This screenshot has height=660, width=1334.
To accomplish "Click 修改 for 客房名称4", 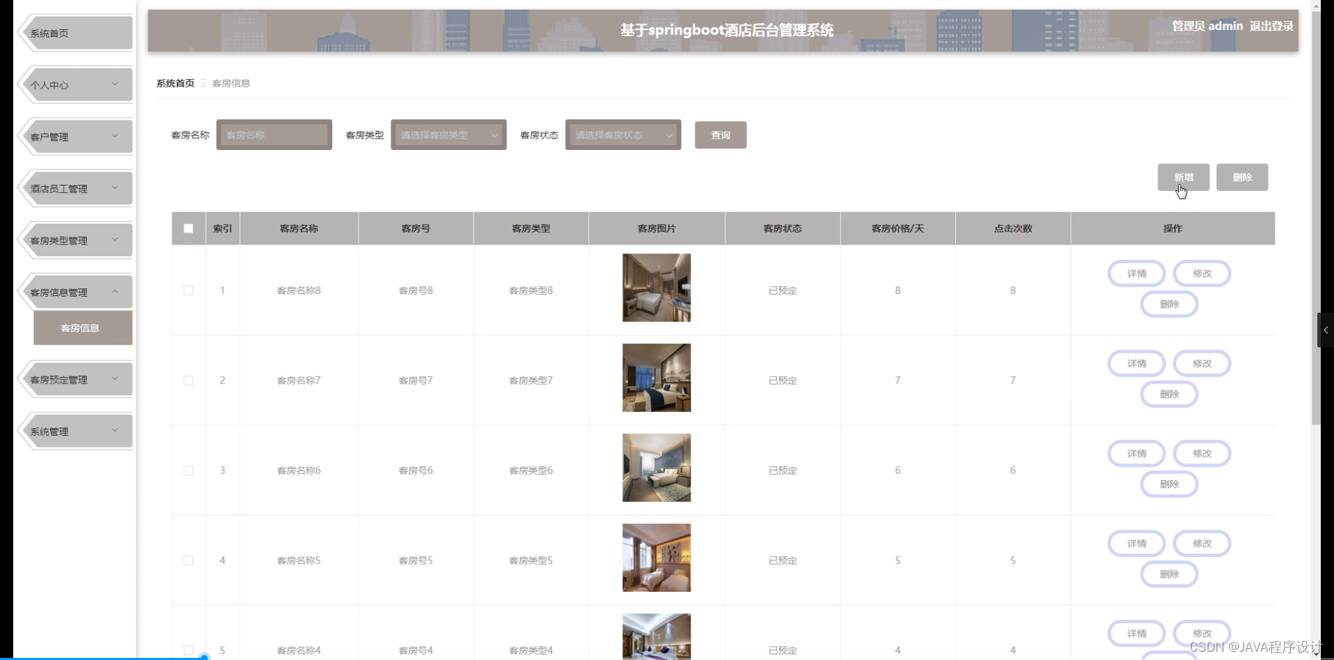I will click(x=1202, y=633).
